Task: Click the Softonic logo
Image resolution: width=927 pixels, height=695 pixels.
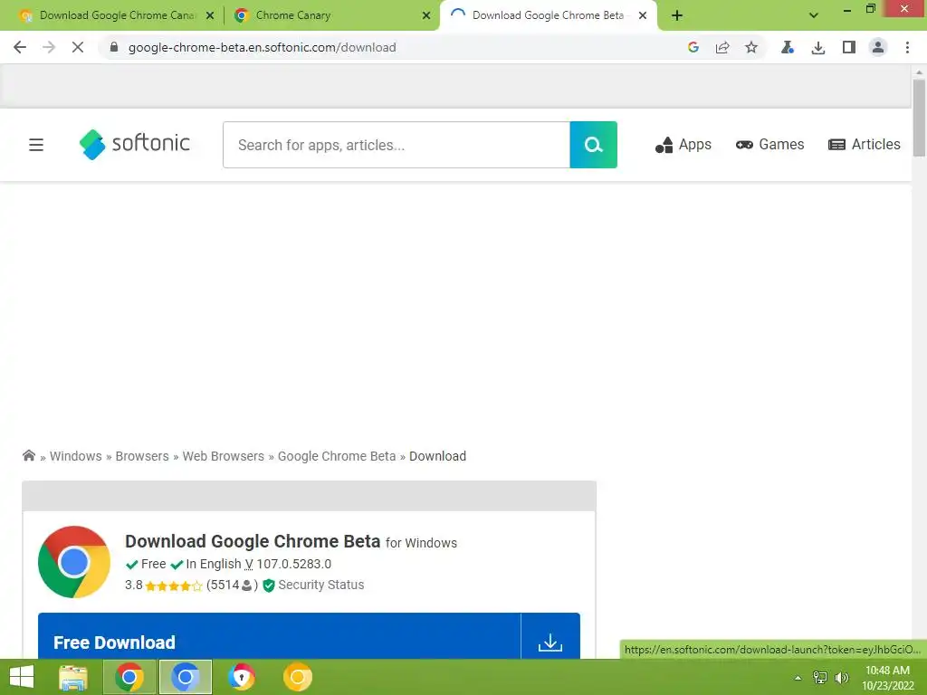Action: (x=135, y=144)
